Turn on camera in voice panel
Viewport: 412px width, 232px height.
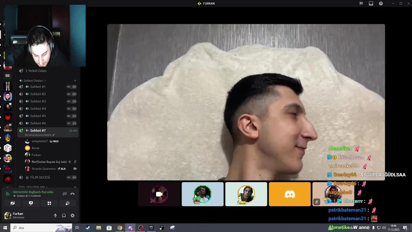click(13, 203)
